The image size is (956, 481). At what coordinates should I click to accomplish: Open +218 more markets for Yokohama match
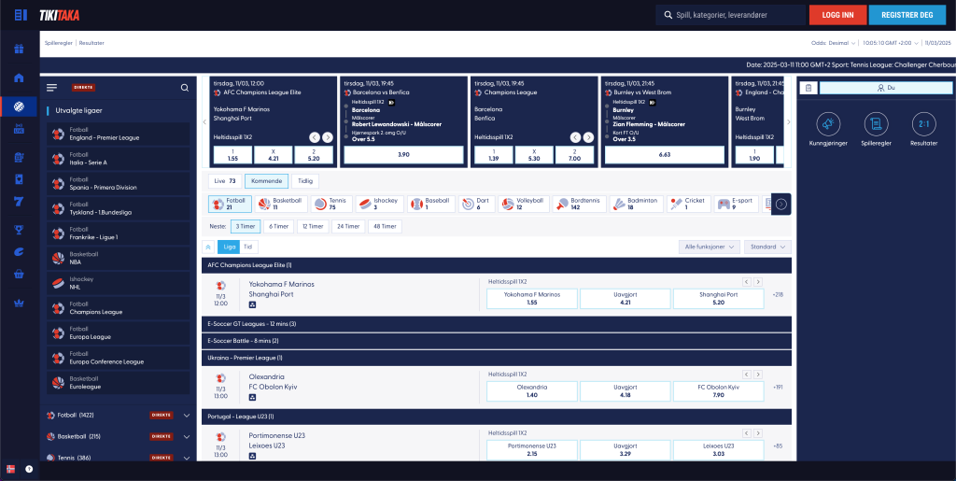coord(778,294)
